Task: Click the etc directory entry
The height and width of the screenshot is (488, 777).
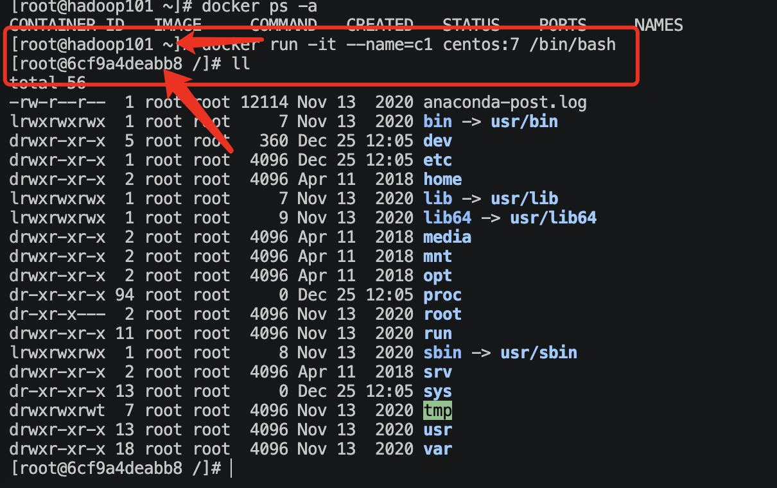Action: pyautogui.click(x=437, y=160)
